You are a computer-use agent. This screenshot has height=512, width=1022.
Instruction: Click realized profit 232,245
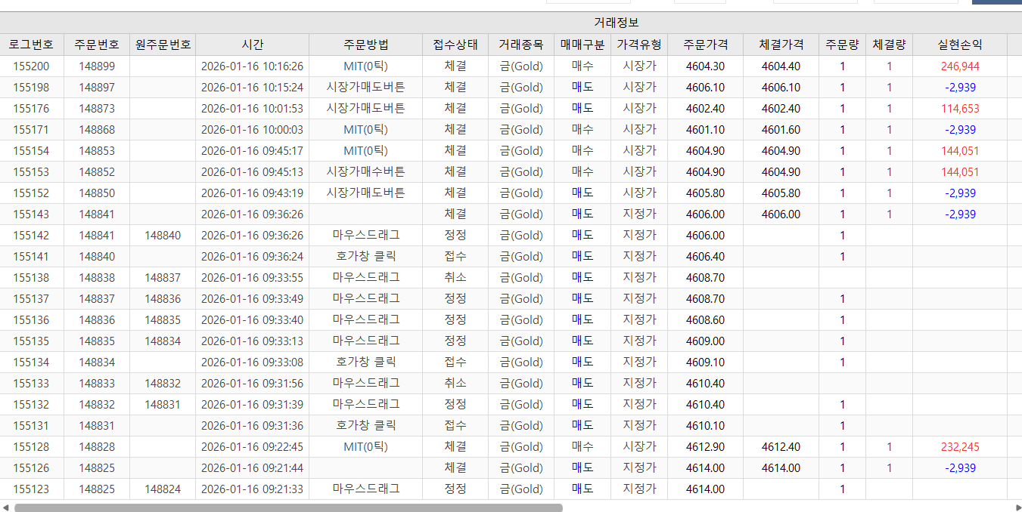(960, 447)
